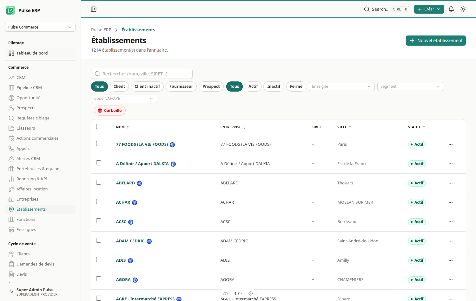The width and height of the screenshot is (476, 301).
Task: Open CRM in sidebar
Action: [40, 77]
